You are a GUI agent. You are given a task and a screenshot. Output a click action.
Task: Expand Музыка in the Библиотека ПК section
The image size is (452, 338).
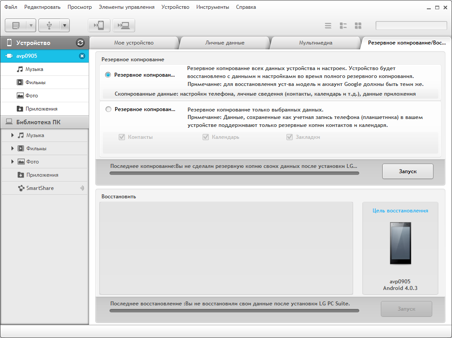coord(13,135)
